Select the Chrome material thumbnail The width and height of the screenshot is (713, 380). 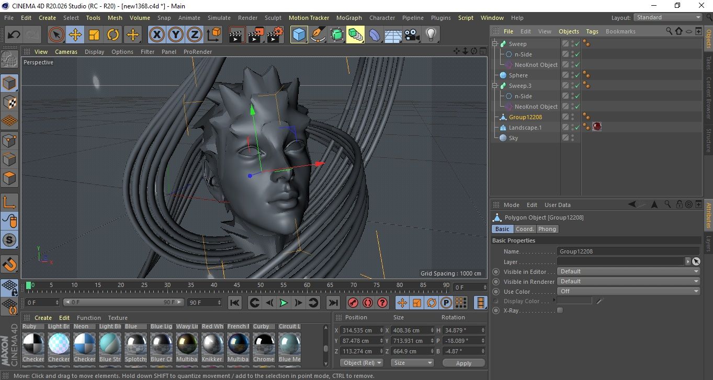pos(264,344)
